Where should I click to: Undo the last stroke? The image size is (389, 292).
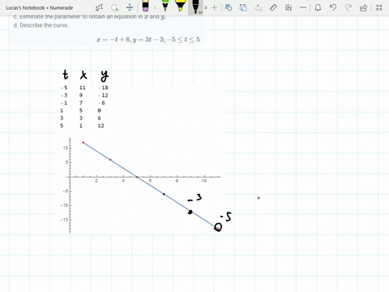[333, 7]
